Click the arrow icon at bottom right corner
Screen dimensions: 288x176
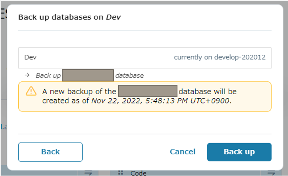(271, 173)
